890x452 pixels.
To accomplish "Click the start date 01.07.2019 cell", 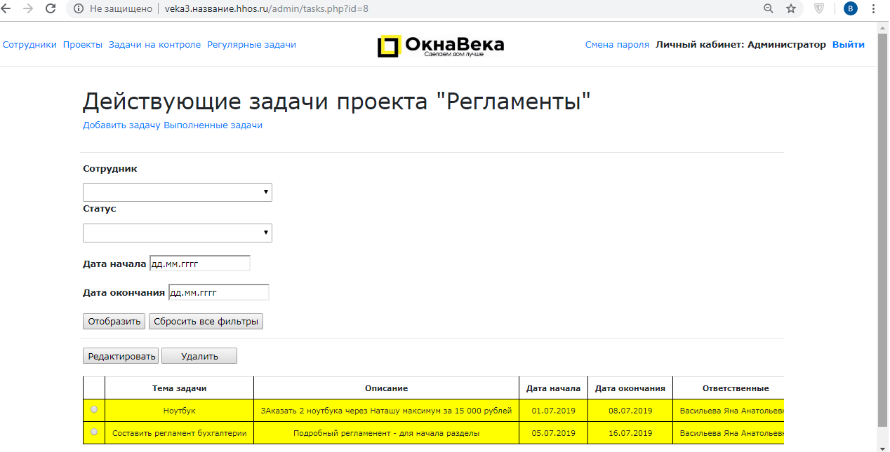I will [x=554, y=411].
